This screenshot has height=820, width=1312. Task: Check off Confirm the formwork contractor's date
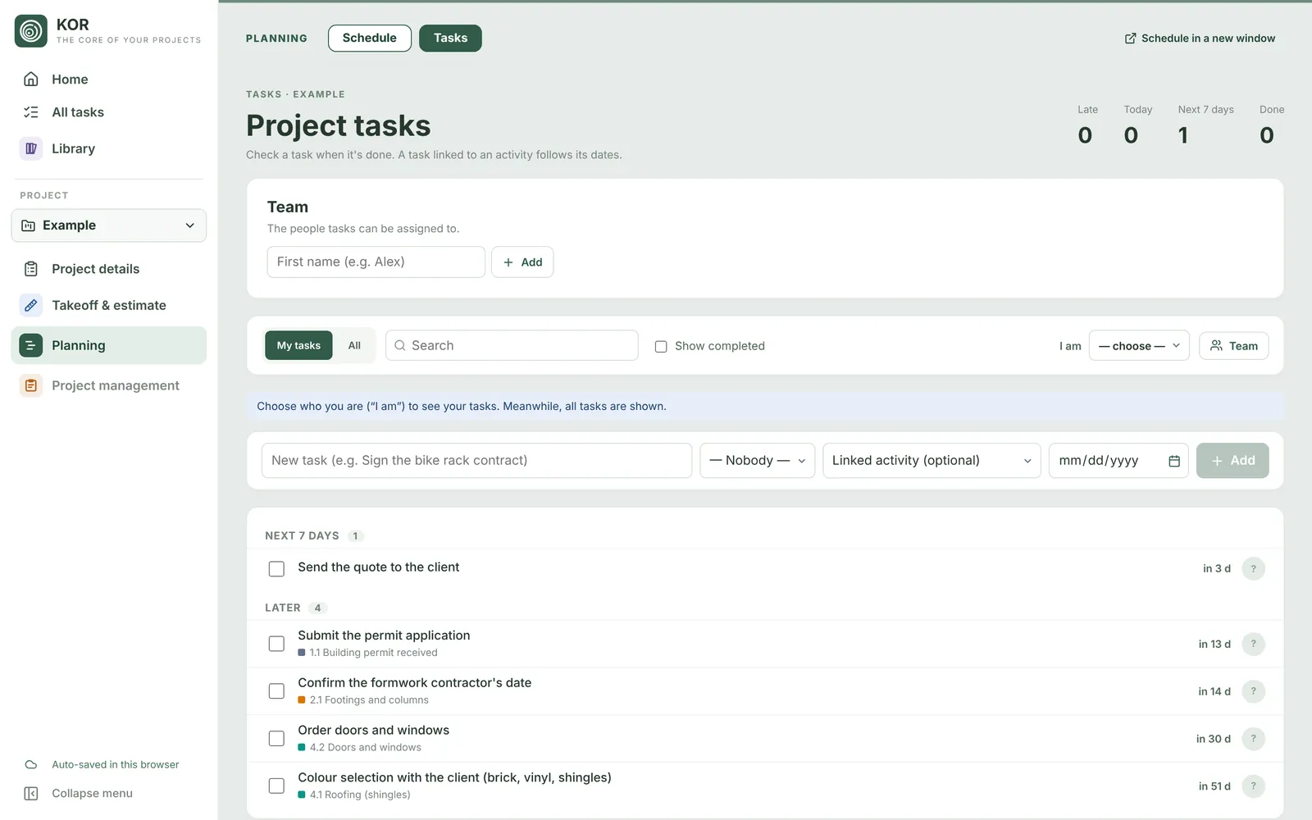276,691
